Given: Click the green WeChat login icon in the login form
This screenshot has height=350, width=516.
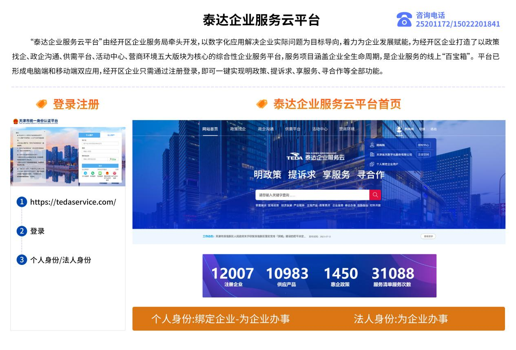Looking at the screenshot, I should 93,173.
